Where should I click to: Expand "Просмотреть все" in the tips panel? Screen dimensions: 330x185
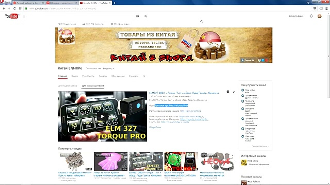(x=261, y=146)
